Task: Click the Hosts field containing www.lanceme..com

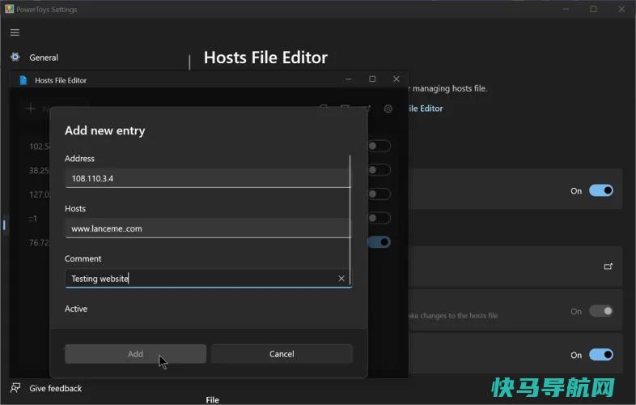Action: coord(207,228)
